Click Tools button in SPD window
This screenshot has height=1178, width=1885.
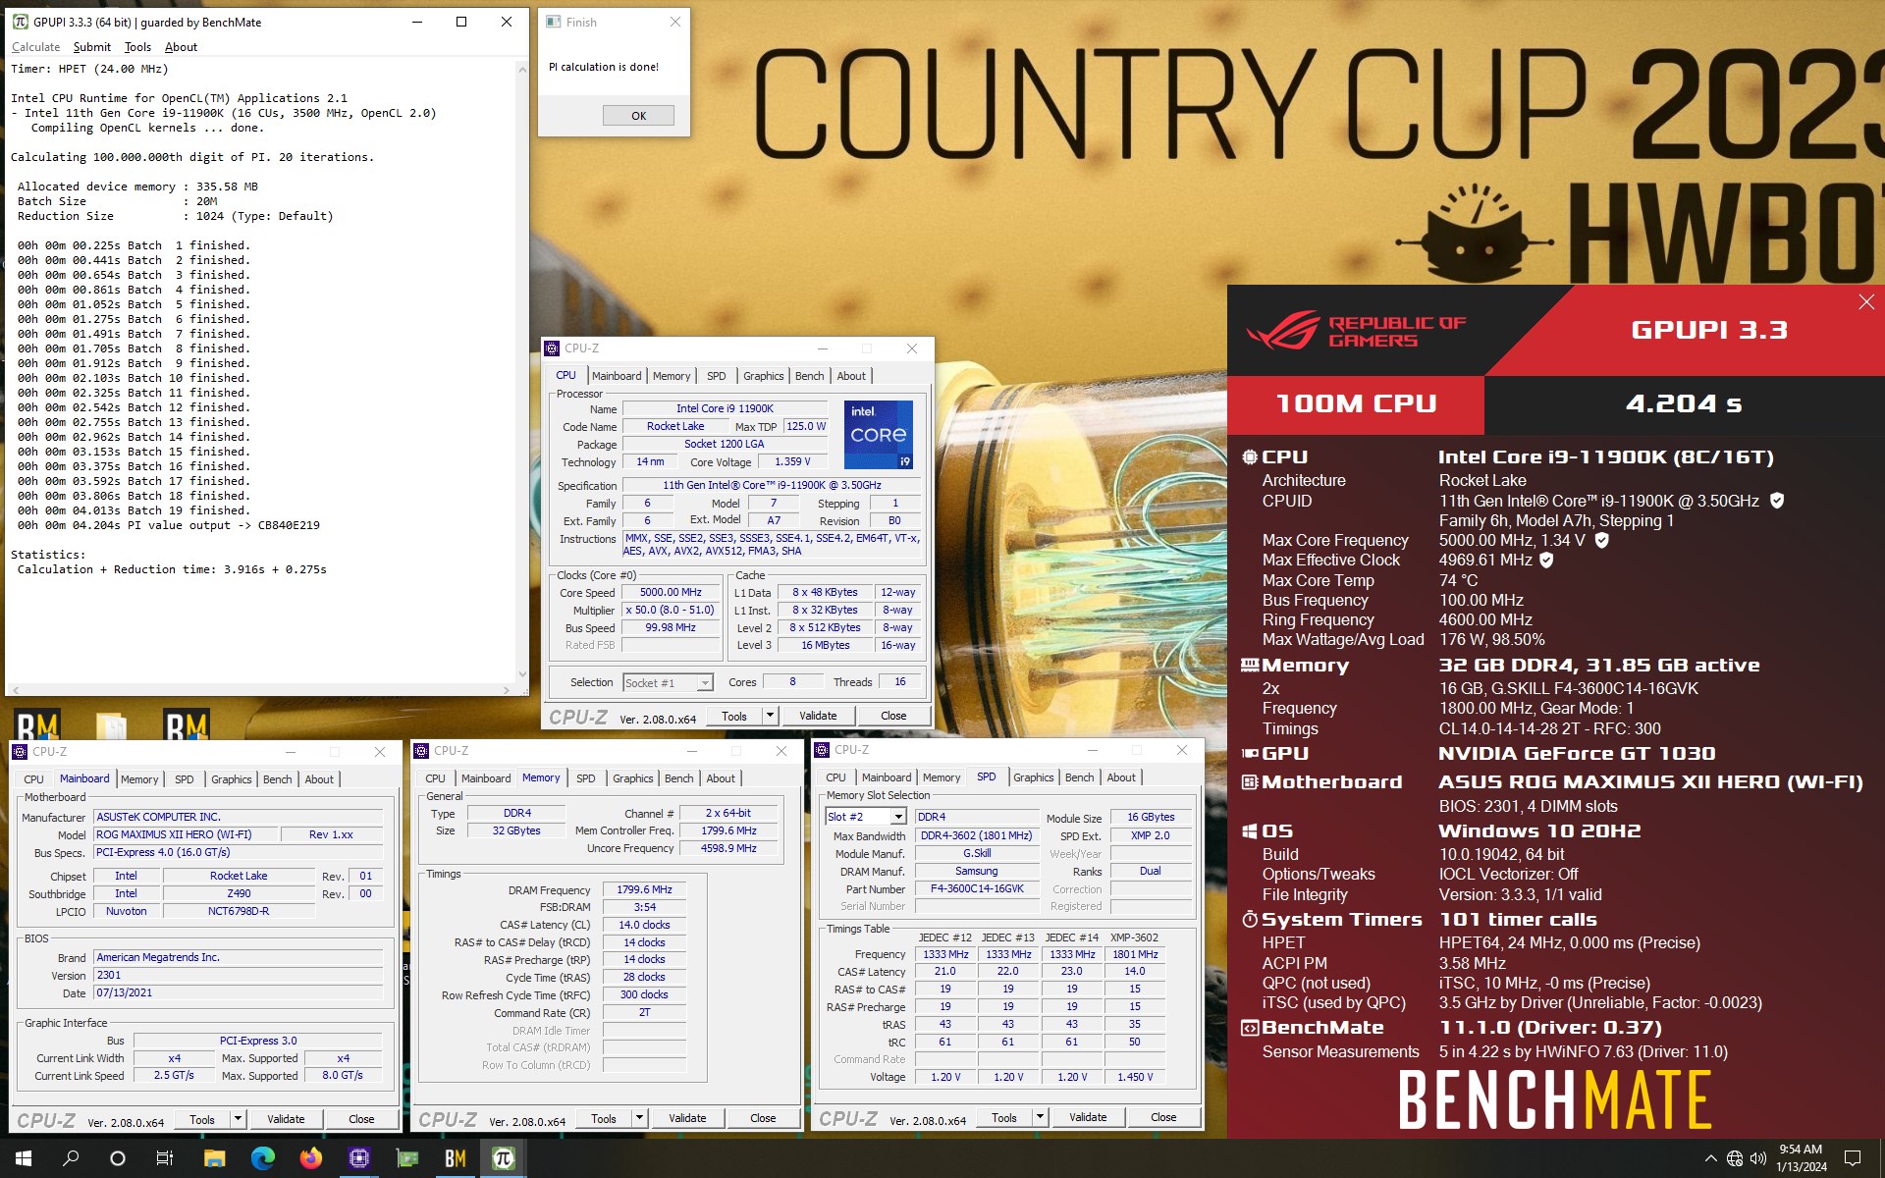click(1004, 1117)
